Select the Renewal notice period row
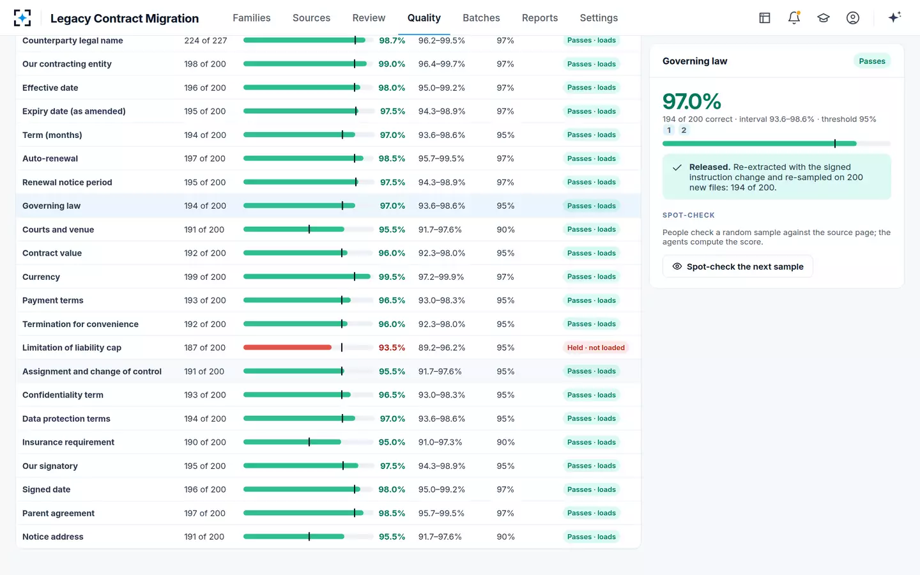 pos(328,182)
